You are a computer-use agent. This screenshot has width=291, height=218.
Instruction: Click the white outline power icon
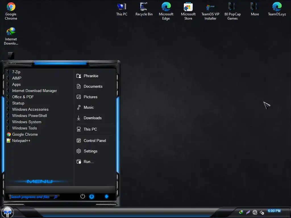coord(83,196)
